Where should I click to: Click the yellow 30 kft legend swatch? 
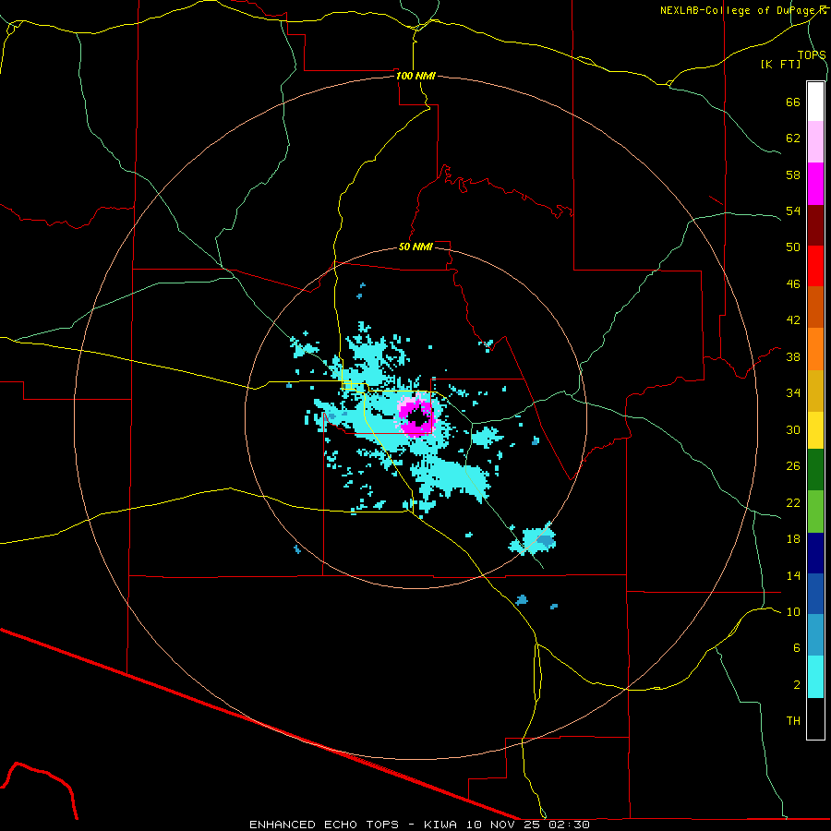pyautogui.click(x=815, y=430)
